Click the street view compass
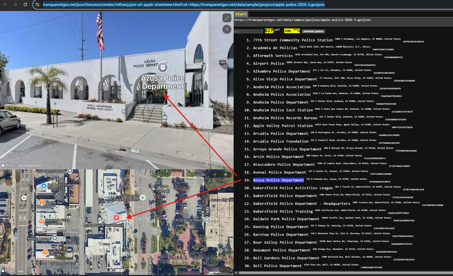Viewport: 453px width, 276px height. (x=227, y=29)
